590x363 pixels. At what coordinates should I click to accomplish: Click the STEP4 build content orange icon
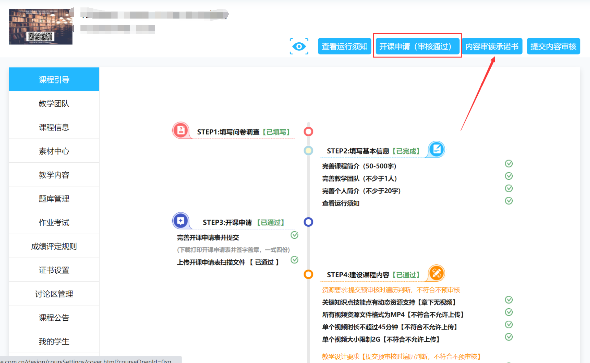point(437,273)
